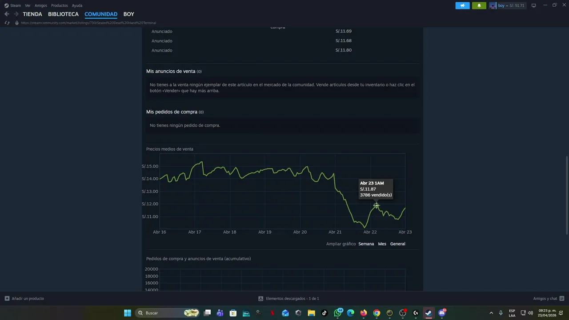Open Task View from taskbar

[207, 313]
